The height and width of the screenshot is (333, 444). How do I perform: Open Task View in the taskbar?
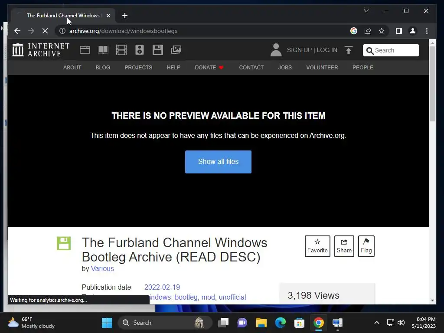click(223, 323)
